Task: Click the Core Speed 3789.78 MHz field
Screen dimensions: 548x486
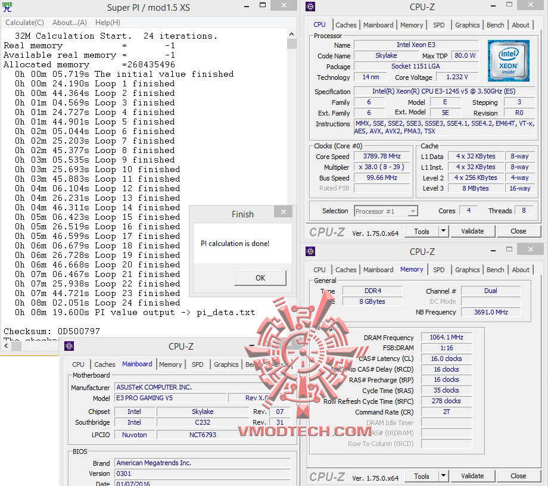Action: pyautogui.click(x=382, y=156)
